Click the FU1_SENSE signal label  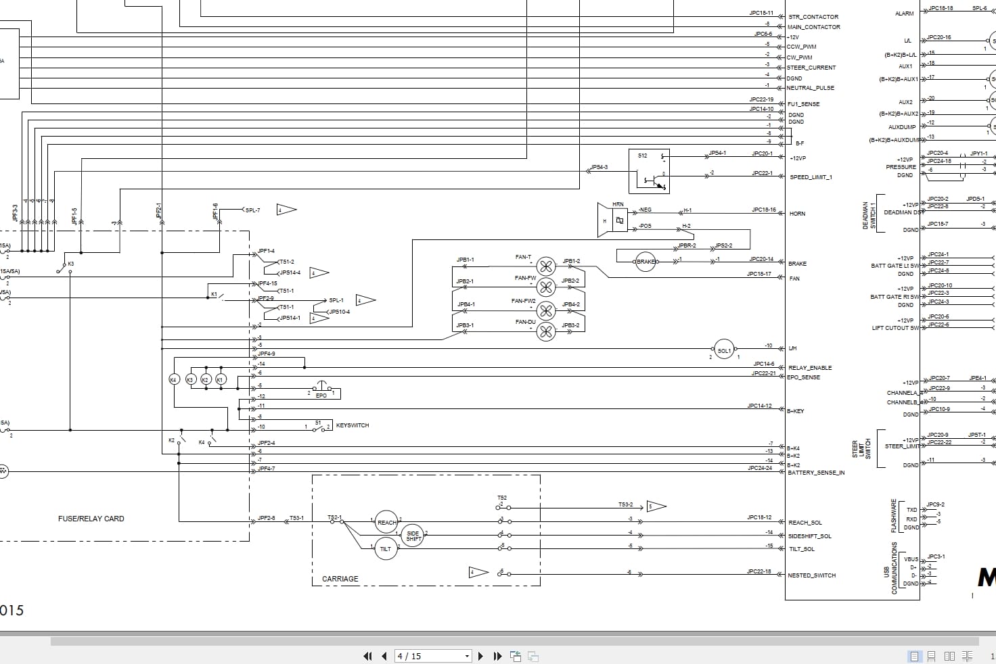804,104
